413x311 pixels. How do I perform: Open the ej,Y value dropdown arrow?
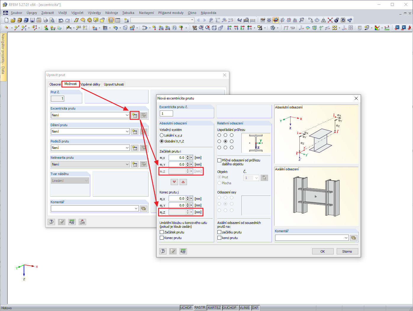(191, 205)
